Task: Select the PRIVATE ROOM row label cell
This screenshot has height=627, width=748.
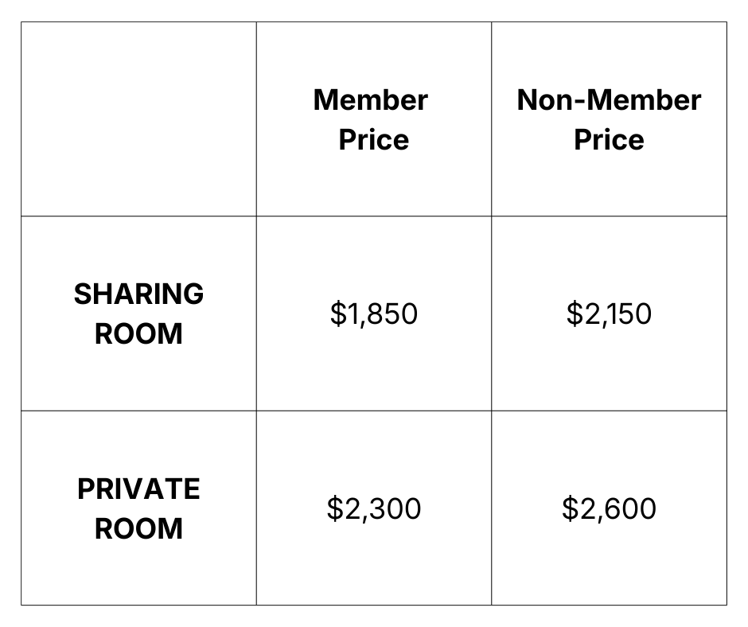Action: coord(138,508)
